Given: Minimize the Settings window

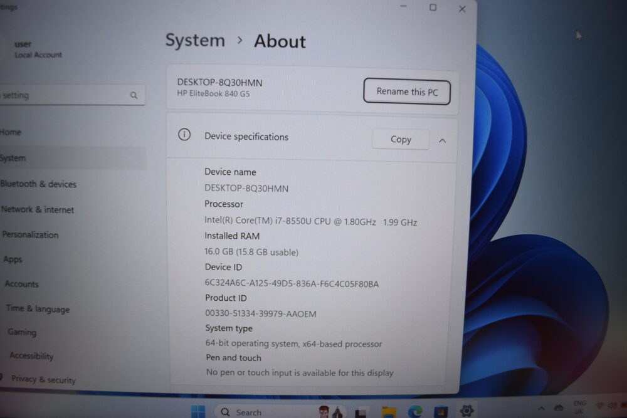Looking at the screenshot, I should (403, 6).
